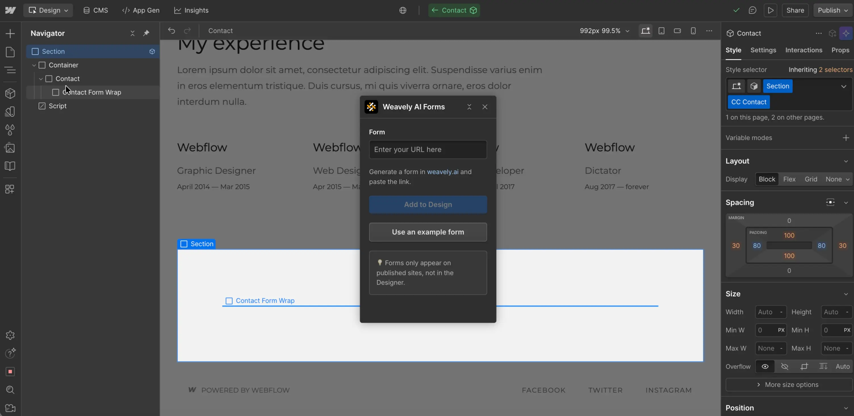Open the Assets image icon

(10, 148)
